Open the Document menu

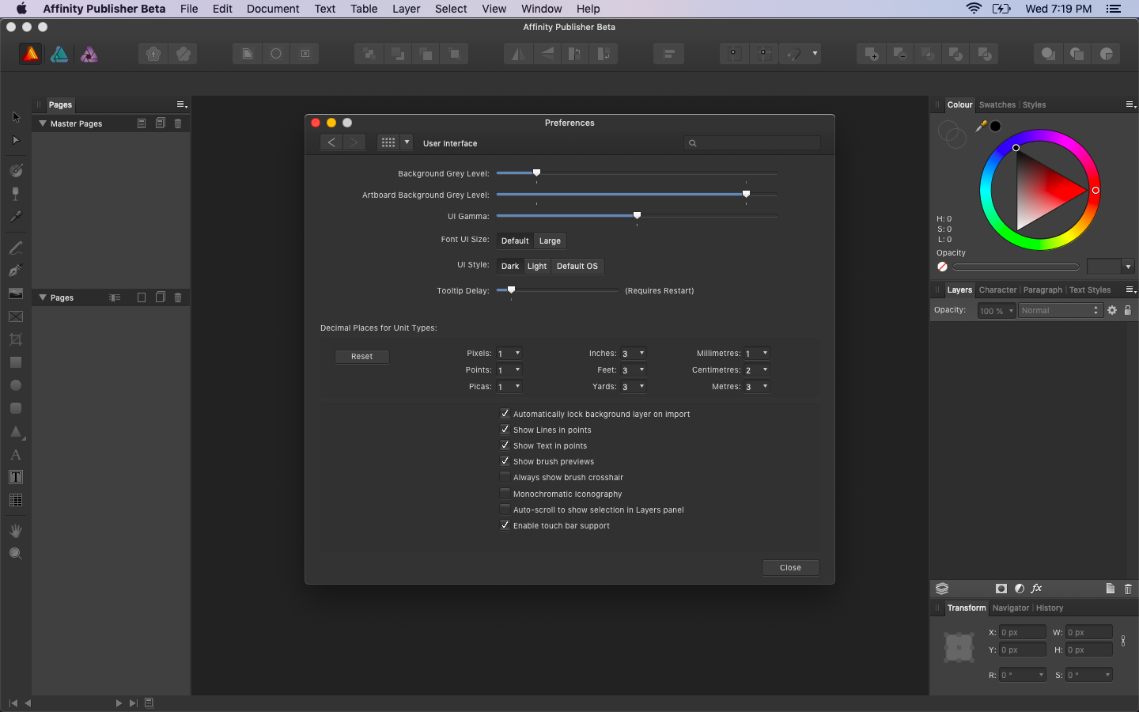click(x=273, y=9)
